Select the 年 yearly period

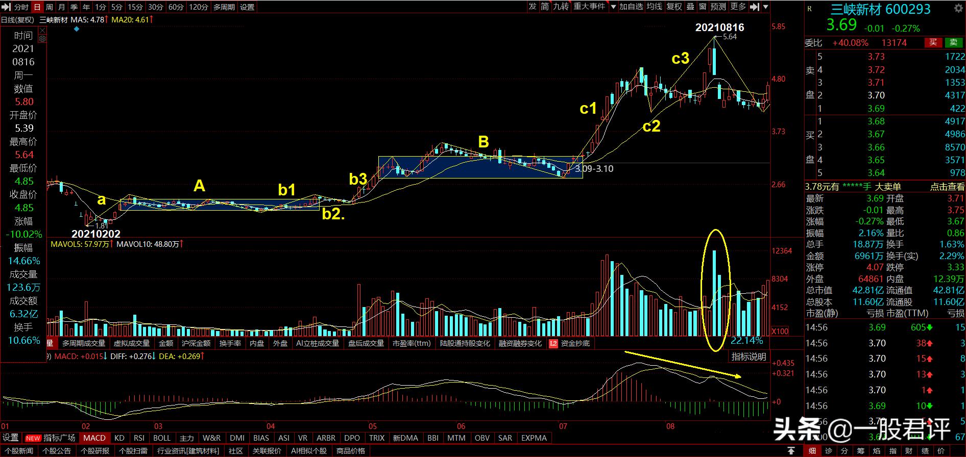(x=86, y=7)
